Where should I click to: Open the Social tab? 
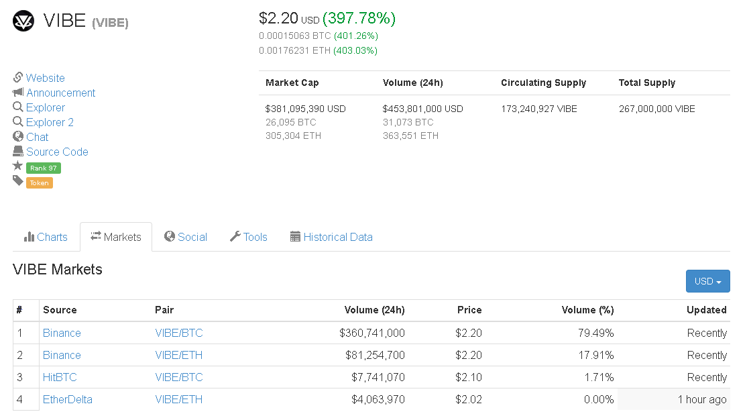[186, 237]
